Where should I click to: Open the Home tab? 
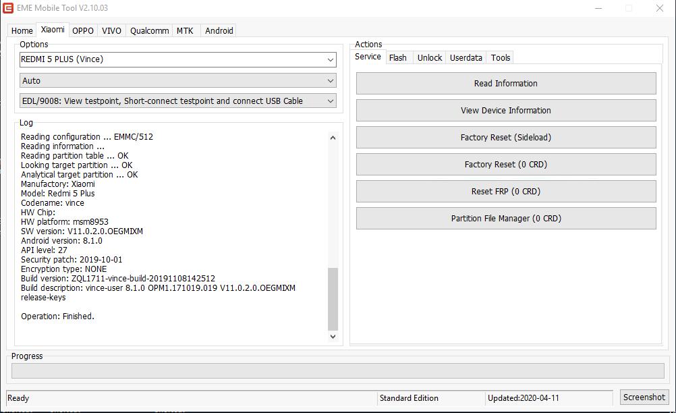tap(22, 30)
